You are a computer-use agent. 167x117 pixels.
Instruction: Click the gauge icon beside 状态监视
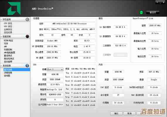coord(27,19)
